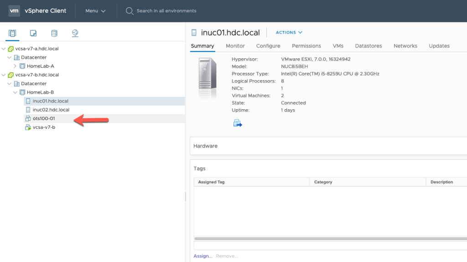Open the Menu dropdown
The height and width of the screenshot is (262, 467).
pos(95,11)
